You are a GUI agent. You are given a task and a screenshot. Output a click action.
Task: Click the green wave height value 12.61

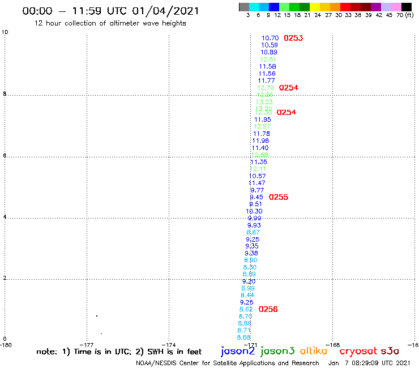pos(268,59)
